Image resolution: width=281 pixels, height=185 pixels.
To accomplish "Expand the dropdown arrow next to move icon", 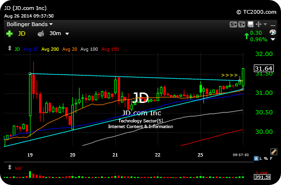I will 265,24.
